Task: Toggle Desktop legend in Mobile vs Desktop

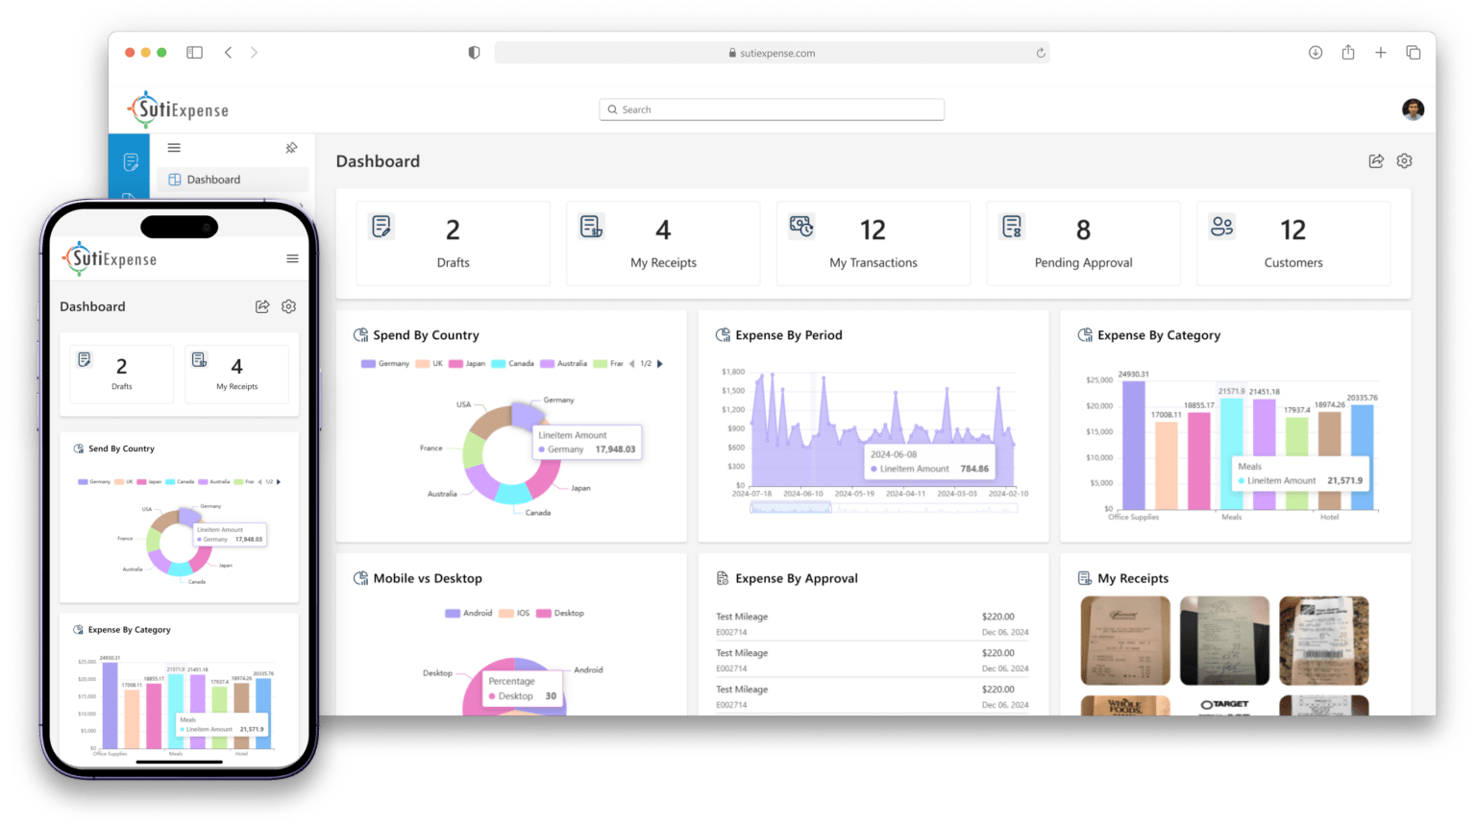Action: [560, 613]
